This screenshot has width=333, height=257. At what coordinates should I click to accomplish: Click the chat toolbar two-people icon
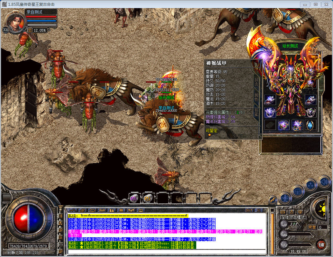(x=112, y=211)
